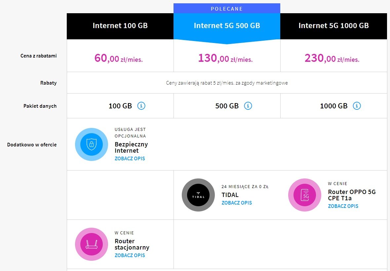Open ZOBACZ OPIS under Router stacjonarny
390x271 pixels.
pyautogui.click(x=130, y=255)
